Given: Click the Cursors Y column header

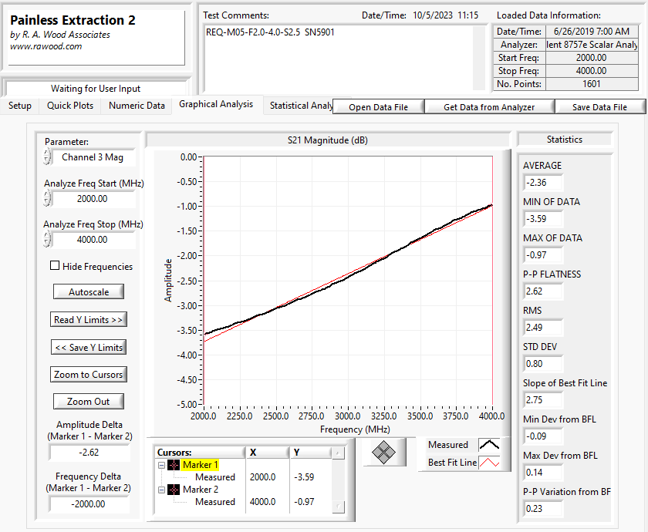Looking at the screenshot, I should (311, 453).
